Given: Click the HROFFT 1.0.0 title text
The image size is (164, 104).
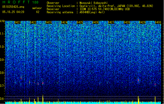Looking at the screenshot, I should [x=20, y=2].
